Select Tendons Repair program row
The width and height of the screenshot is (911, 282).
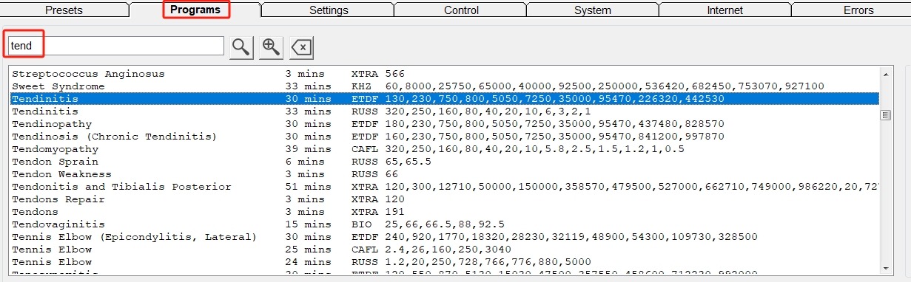[x=444, y=199]
